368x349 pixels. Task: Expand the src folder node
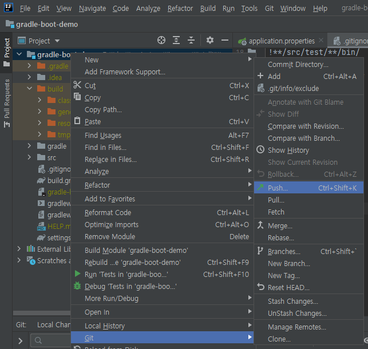pos(29,157)
